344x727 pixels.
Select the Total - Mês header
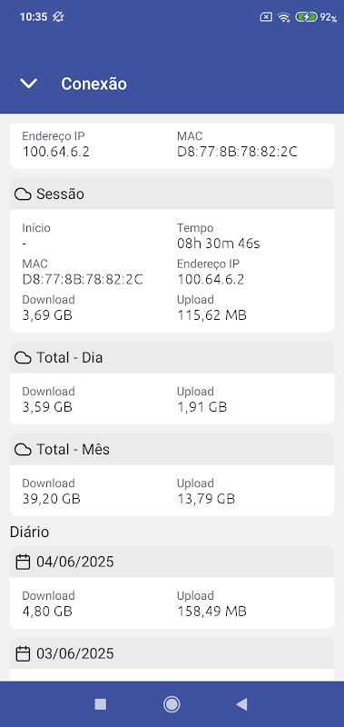[172, 449]
